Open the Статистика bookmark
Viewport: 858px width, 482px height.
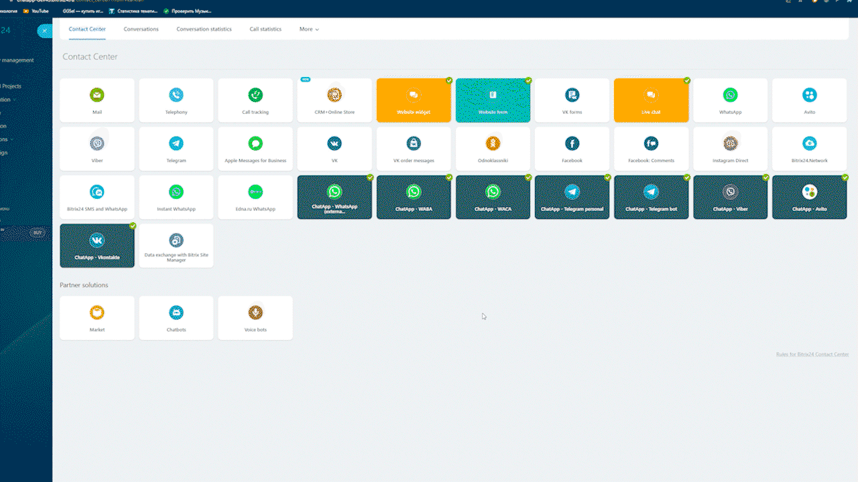tap(133, 11)
